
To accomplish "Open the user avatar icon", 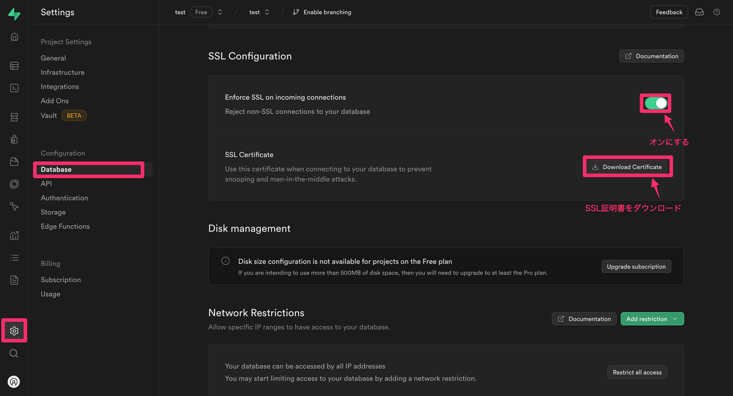I will [x=14, y=382].
